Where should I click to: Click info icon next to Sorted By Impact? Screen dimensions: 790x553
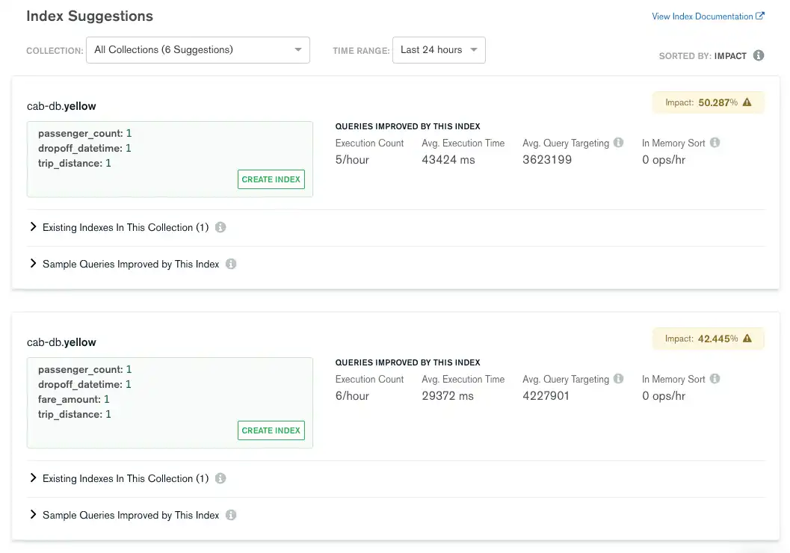(x=759, y=55)
